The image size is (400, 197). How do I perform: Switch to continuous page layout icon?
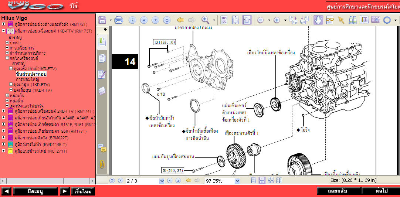(x=262, y=181)
